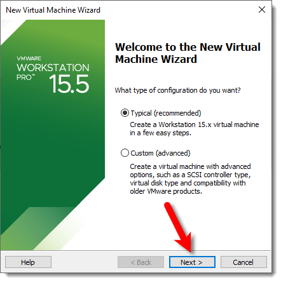The width and height of the screenshot is (281, 282).
Task: Click the small VMWARE brand text
Action: [x=29, y=58]
